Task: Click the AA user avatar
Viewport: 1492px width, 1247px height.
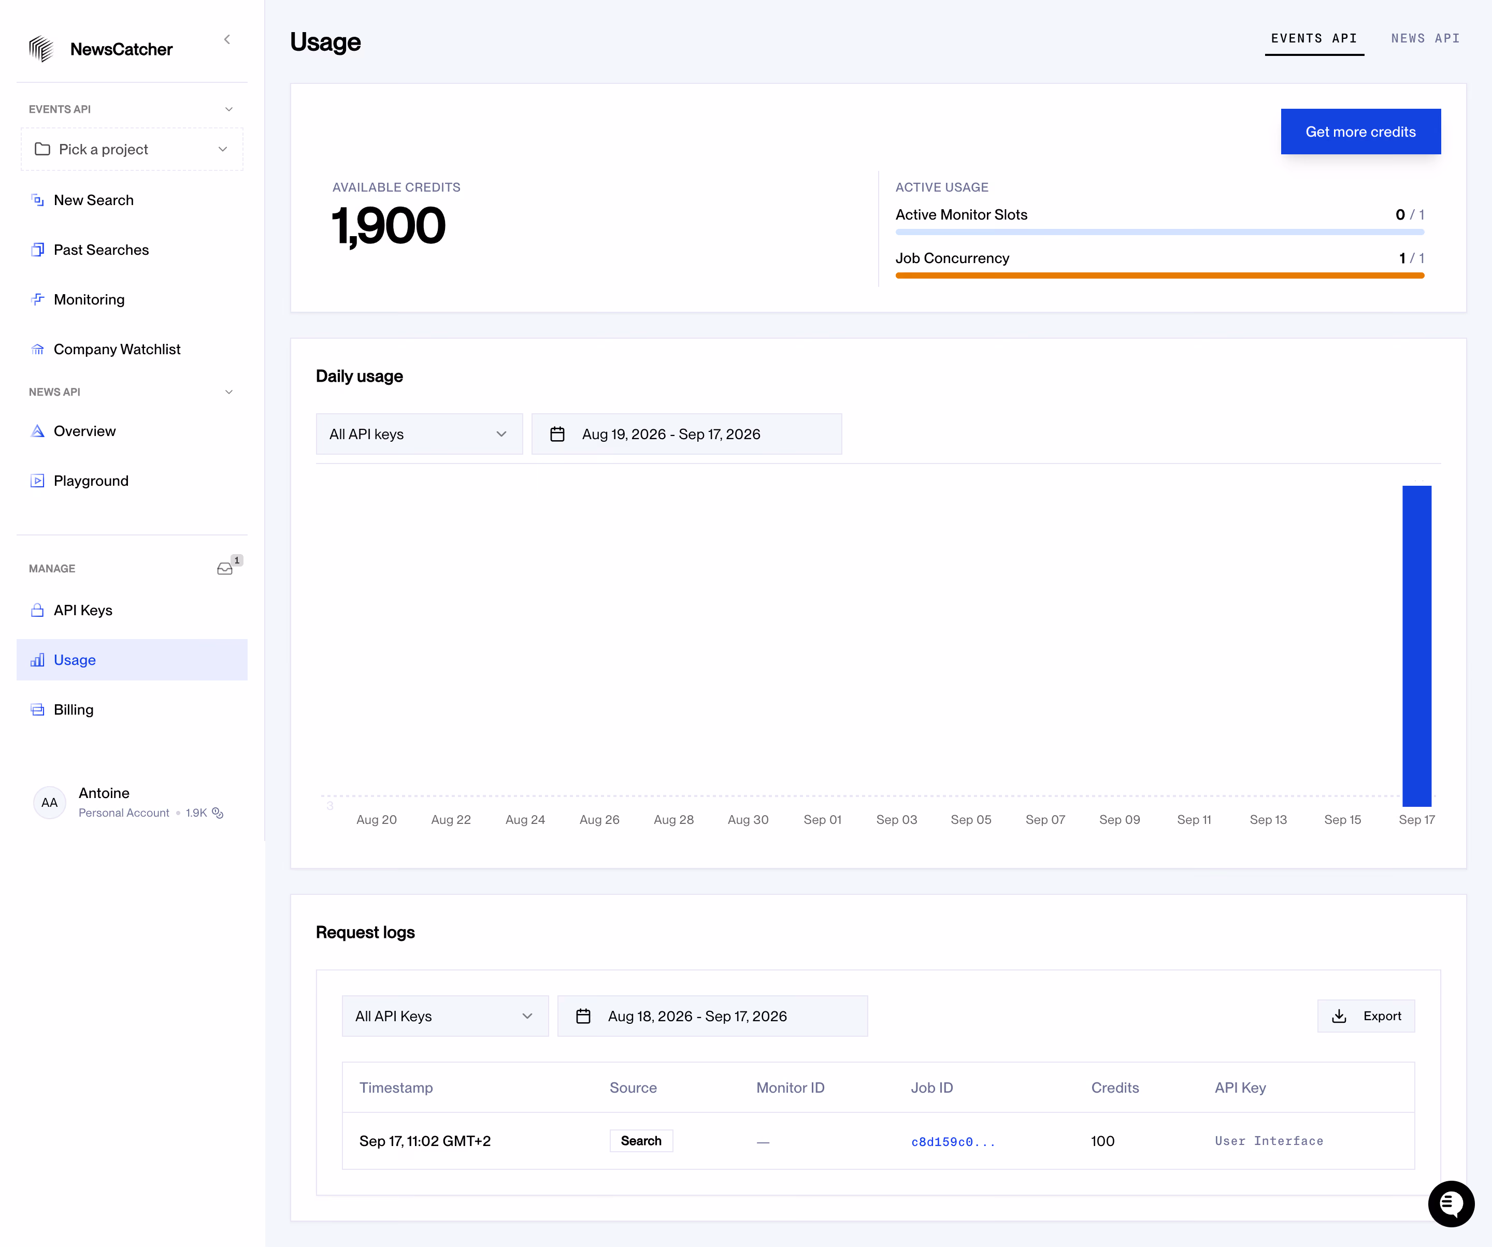Action: pos(50,803)
